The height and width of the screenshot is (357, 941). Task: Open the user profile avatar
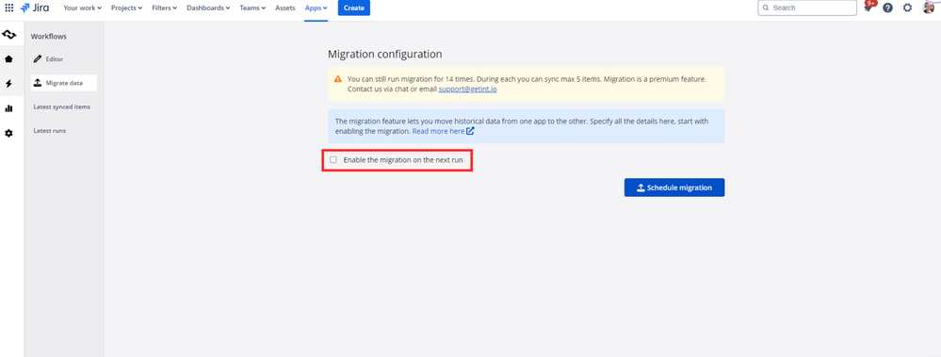tap(929, 8)
